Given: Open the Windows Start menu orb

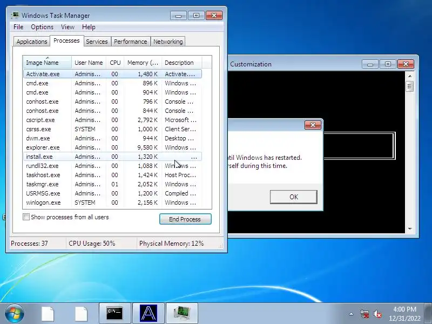Looking at the screenshot, I should (x=14, y=313).
